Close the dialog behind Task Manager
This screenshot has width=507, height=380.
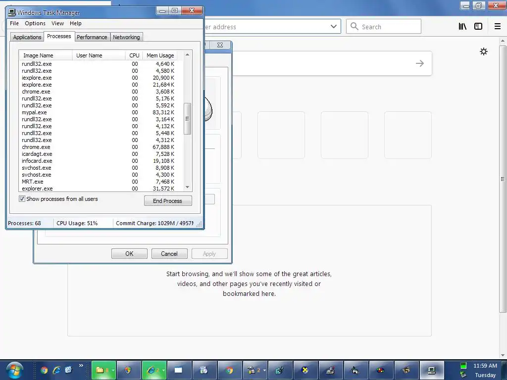tap(220, 45)
